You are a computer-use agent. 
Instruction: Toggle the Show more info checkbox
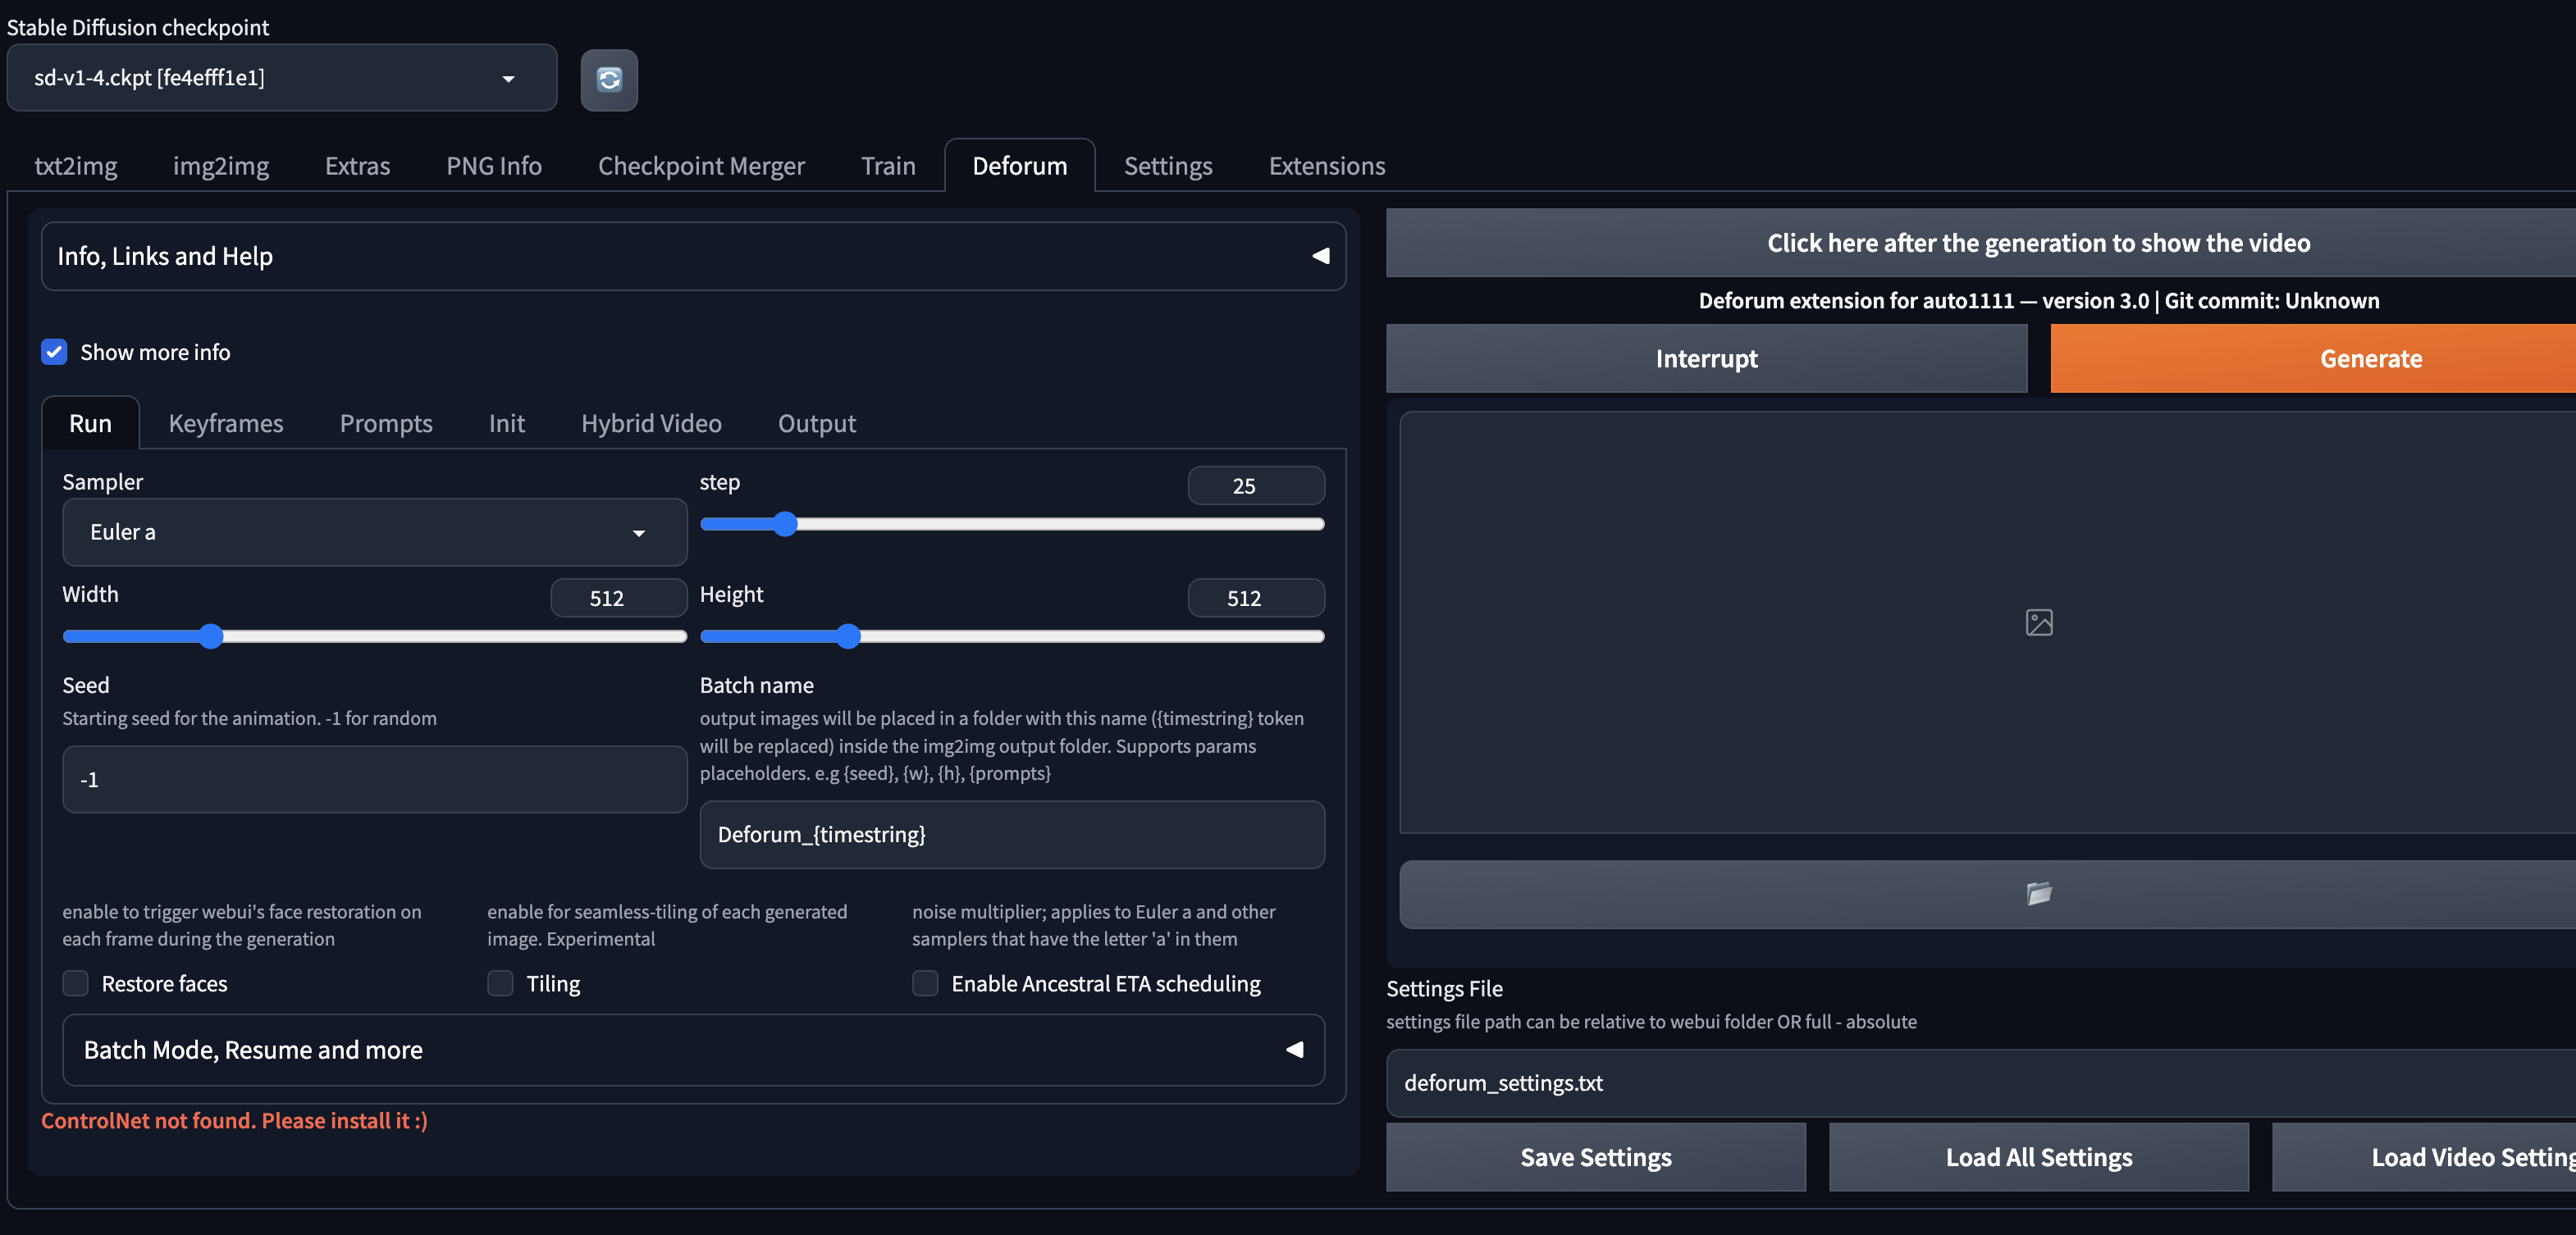click(x=54, y=352)
